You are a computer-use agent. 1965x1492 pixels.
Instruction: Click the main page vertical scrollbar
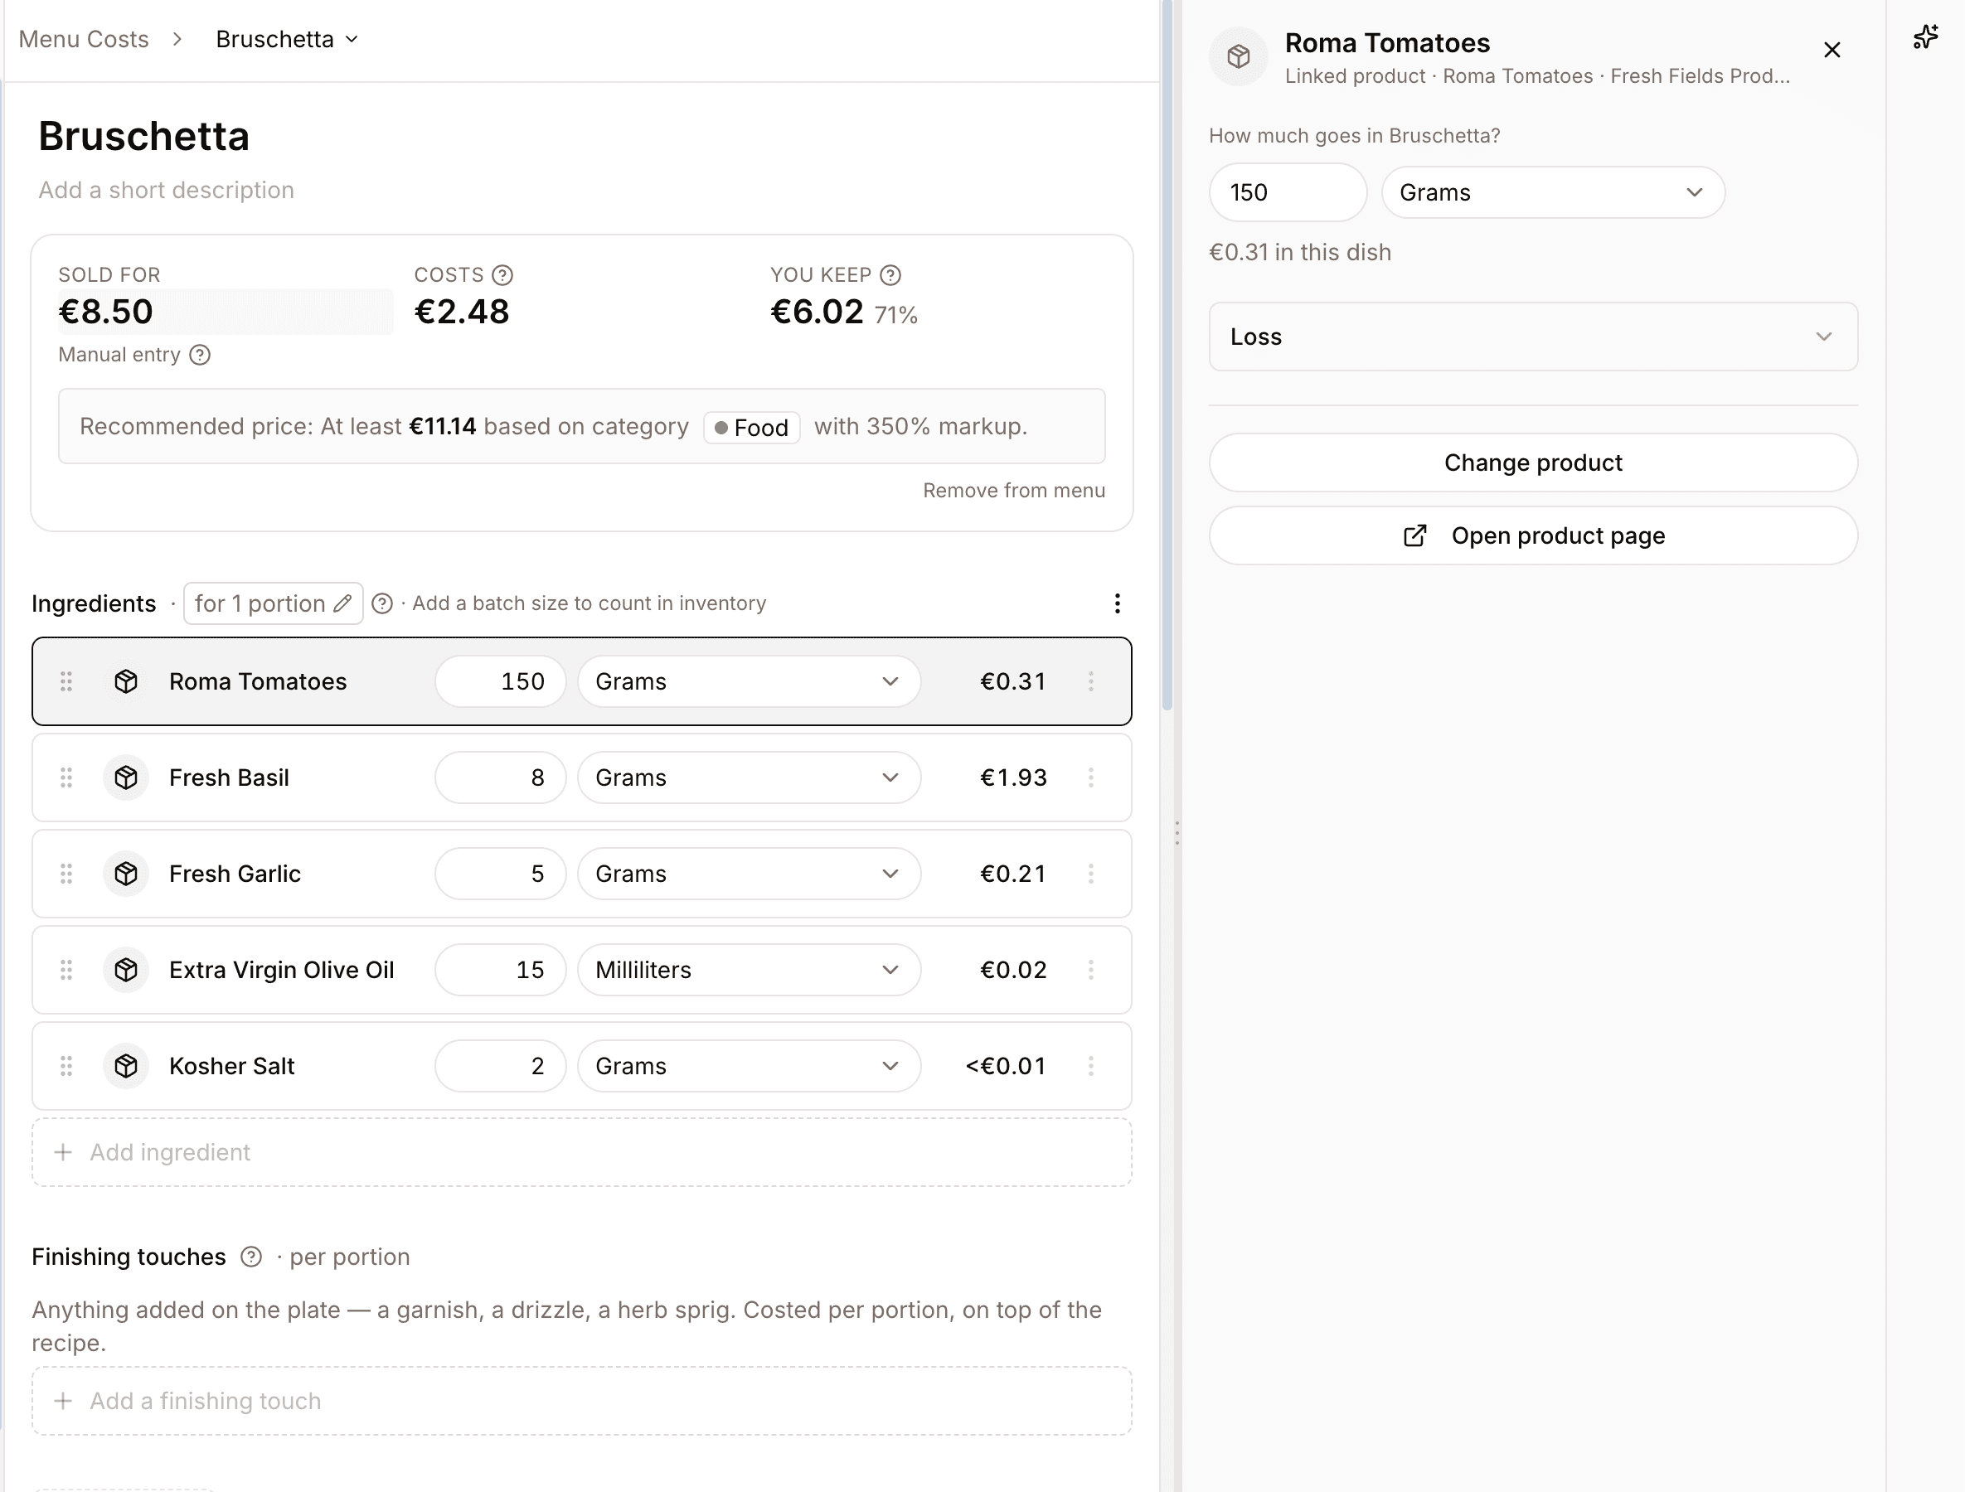(1167, 356)
